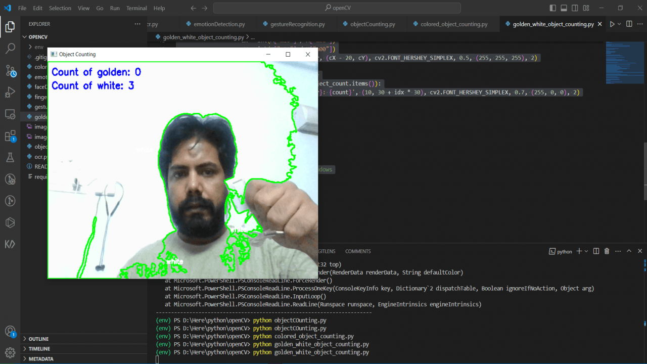
Task: Open the COMMENTS panel tab
Action: (x=358, y=251)
